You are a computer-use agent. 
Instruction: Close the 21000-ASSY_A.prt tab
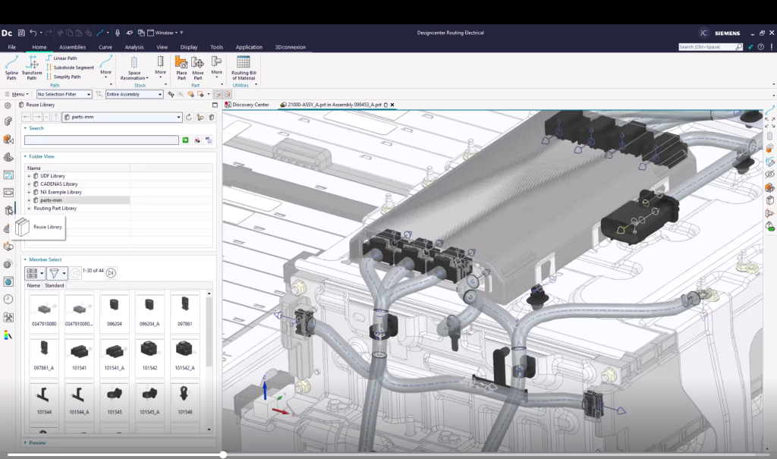tap(392, 105)
